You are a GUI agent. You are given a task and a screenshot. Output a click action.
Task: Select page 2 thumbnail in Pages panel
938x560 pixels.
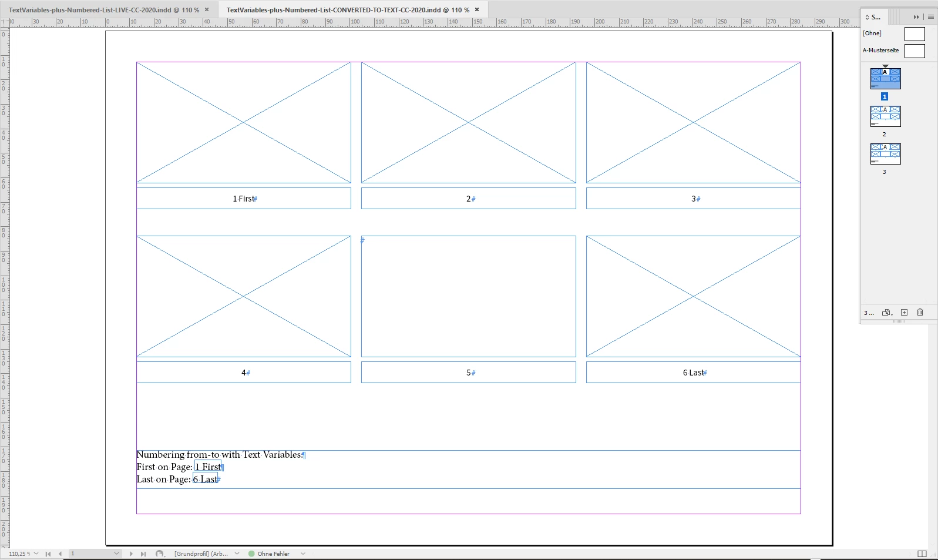(885, 116)
